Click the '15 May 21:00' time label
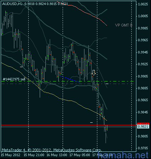 point(34,155)
